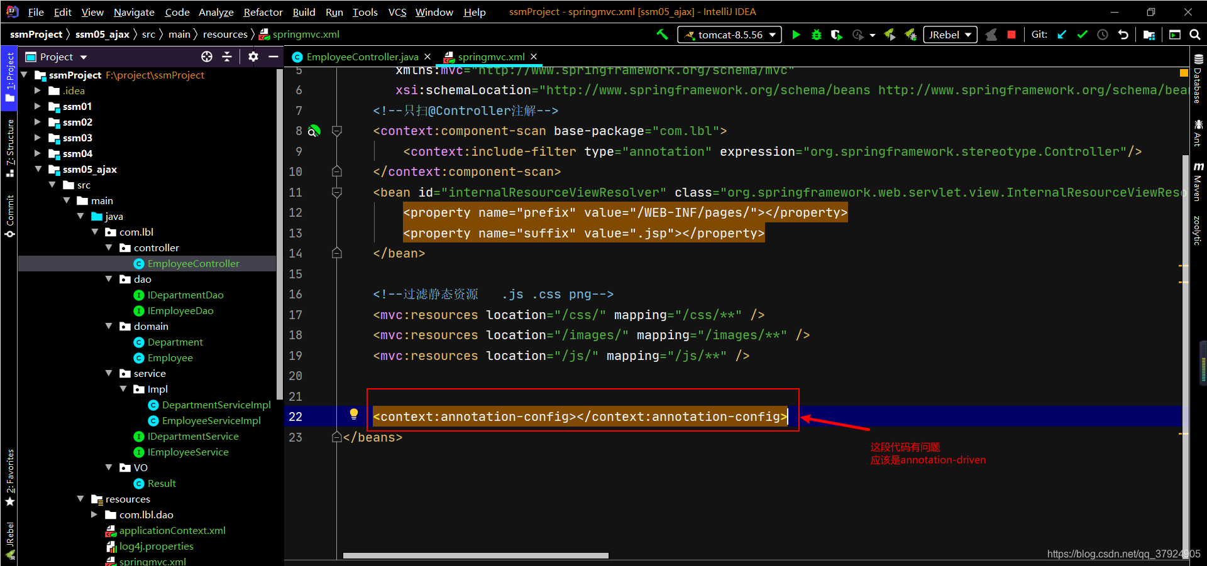Open the Database tool window

click(1198, 79)
